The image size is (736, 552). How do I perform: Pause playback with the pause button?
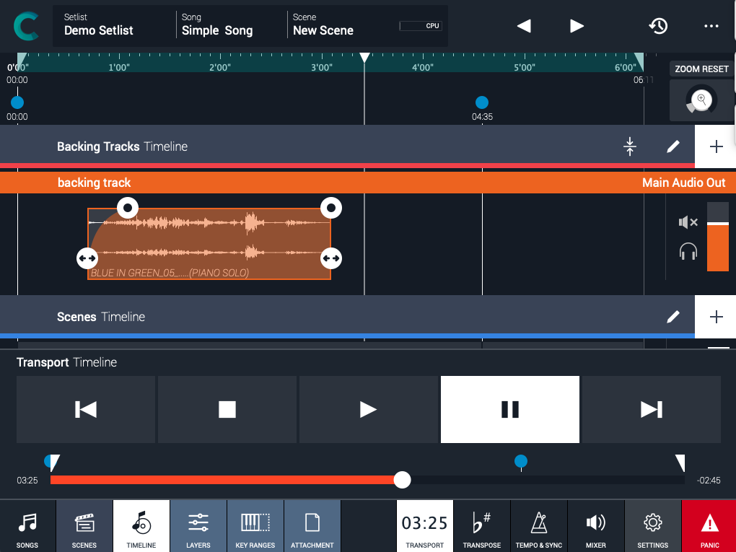pyautogui.click(x=509, y=409)
